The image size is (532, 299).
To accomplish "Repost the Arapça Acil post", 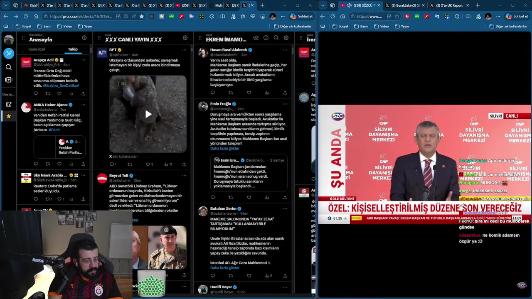I will coord(47,93).
